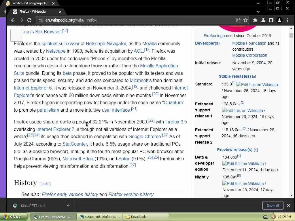
Task: Click the forward navigation arrow
Action: pos(21,20)
